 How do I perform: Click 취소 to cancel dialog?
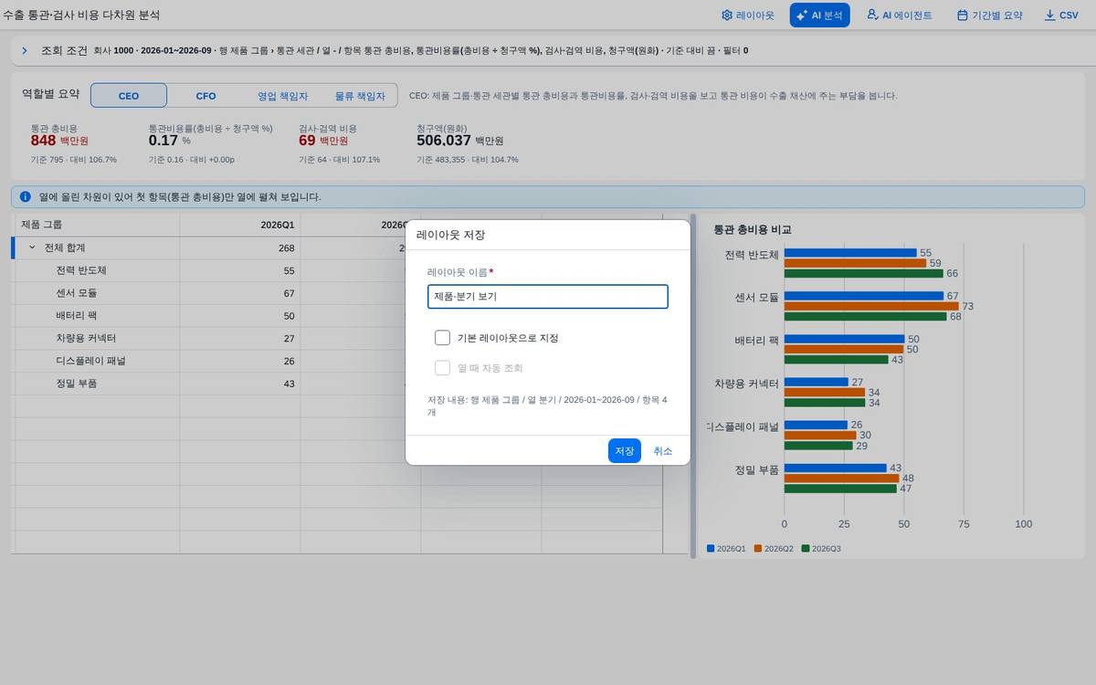(x=663, y=451)
